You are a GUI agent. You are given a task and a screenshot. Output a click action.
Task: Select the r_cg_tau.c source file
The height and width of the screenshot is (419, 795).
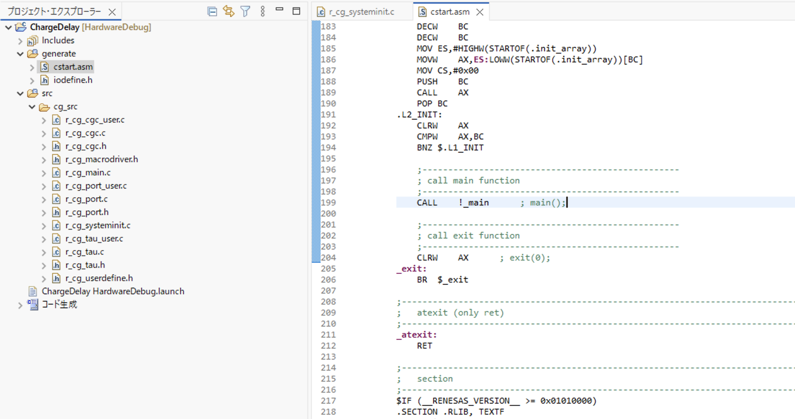click(x=85, y=252)
